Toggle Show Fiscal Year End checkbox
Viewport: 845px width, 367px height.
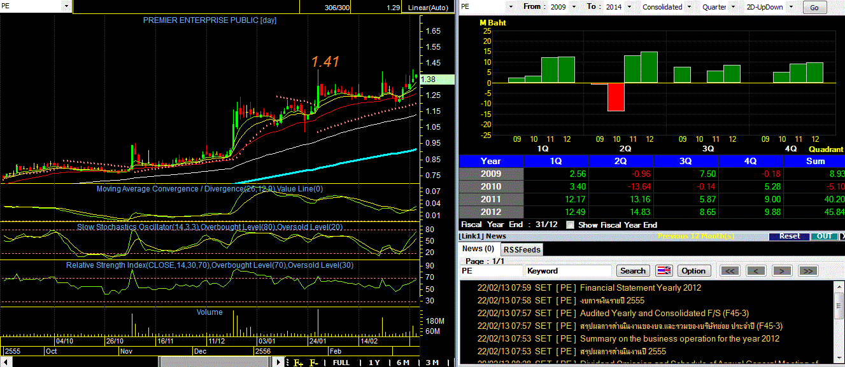(x=570, y=225)
